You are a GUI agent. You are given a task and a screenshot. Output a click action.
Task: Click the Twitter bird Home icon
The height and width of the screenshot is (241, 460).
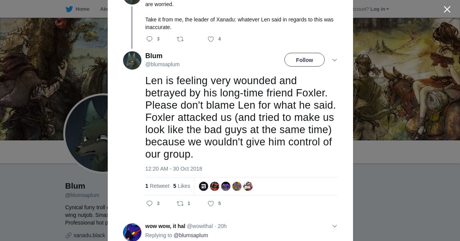click(x=69, y=9)
